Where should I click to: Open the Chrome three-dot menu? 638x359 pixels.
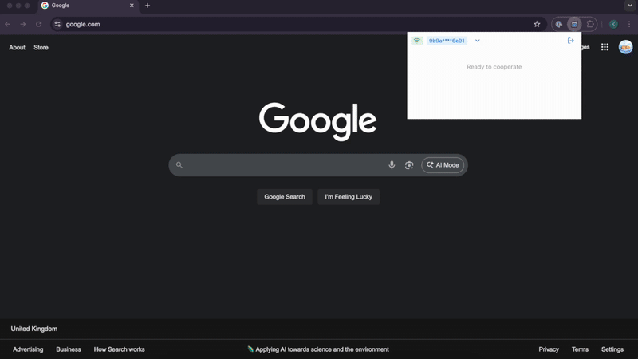coord(629,24)
